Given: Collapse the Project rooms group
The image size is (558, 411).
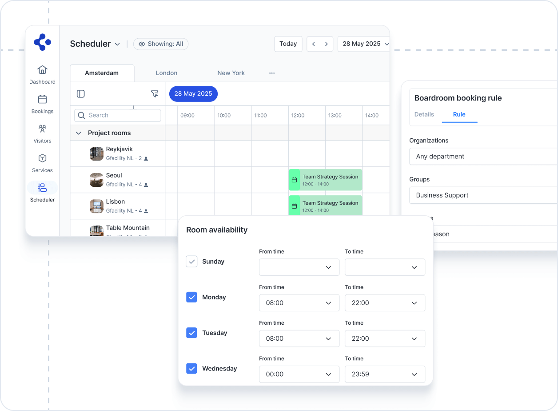Looking at the screenshot, I should click(x=79, y=133).
